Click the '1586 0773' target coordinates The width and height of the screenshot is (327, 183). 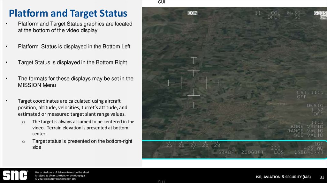[x=309, y=152]
